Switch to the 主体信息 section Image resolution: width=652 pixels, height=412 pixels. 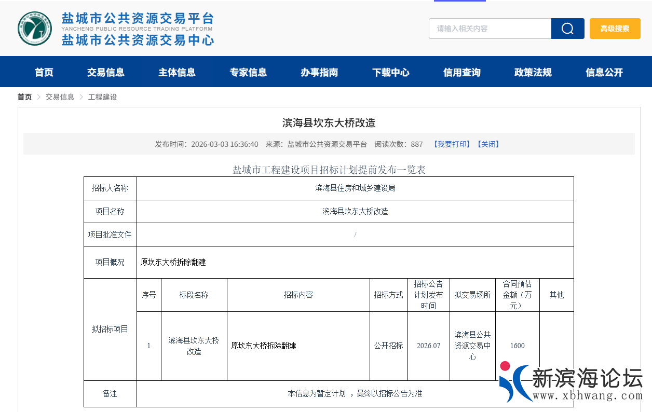177,73
